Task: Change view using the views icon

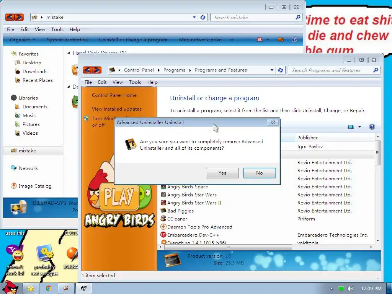Action: coord(351,127)
